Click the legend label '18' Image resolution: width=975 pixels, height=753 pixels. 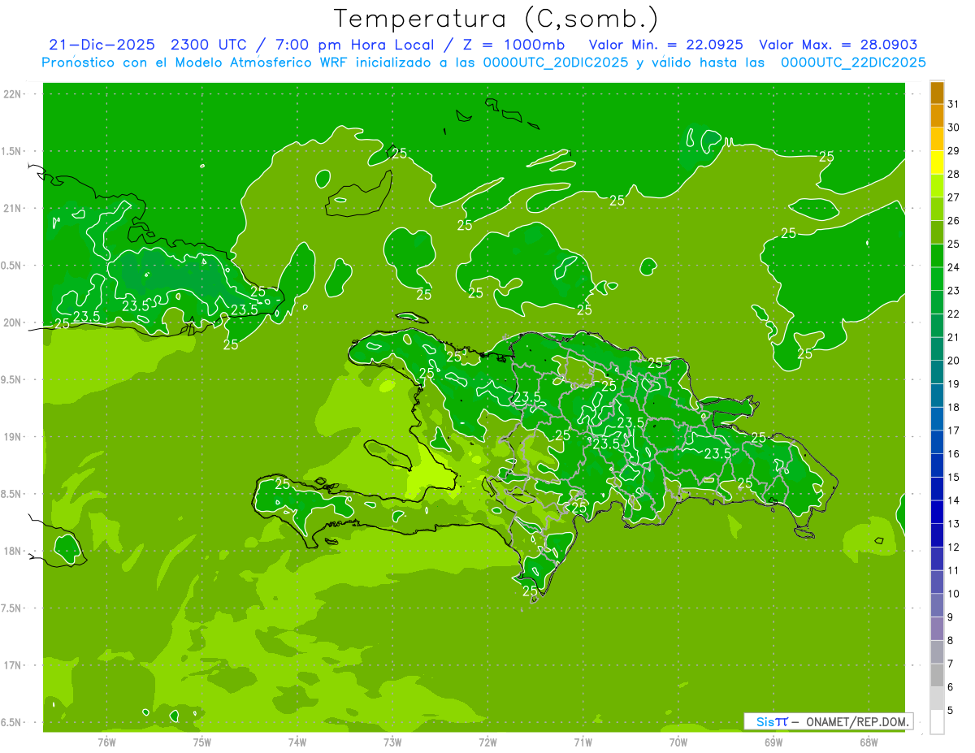coord(953,407)
